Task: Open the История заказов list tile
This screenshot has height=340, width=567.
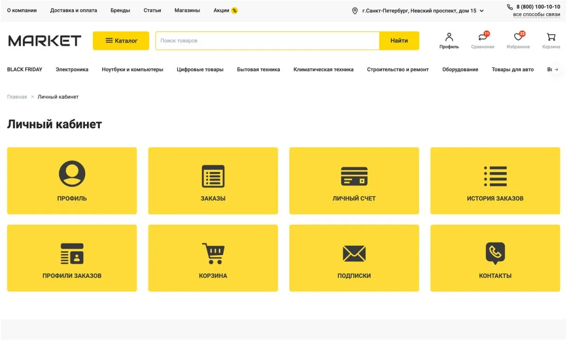Action: click(x=495, y=177)
